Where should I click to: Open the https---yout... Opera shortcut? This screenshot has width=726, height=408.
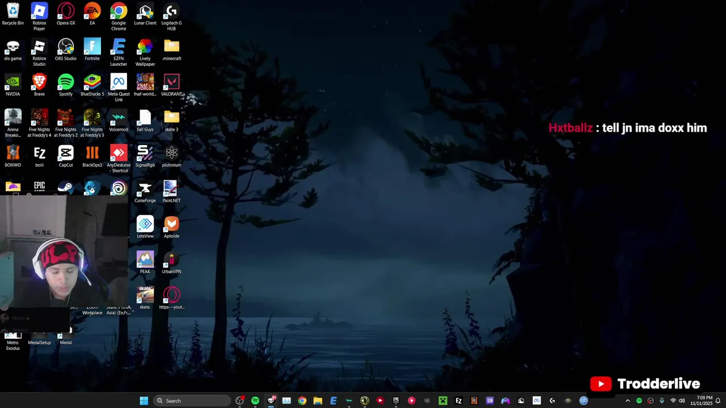click(171, 298)
